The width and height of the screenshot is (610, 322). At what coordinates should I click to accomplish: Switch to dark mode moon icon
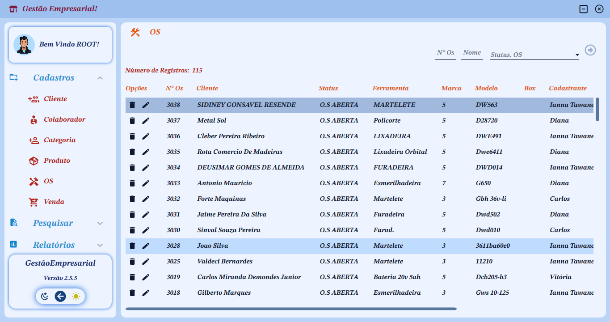pyautogui.click(x=45, y=296)
